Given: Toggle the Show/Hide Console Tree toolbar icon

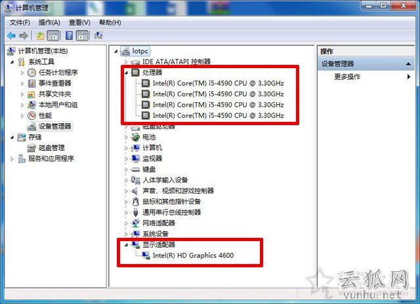Looking at the screenshot, I should coord(53,35).
